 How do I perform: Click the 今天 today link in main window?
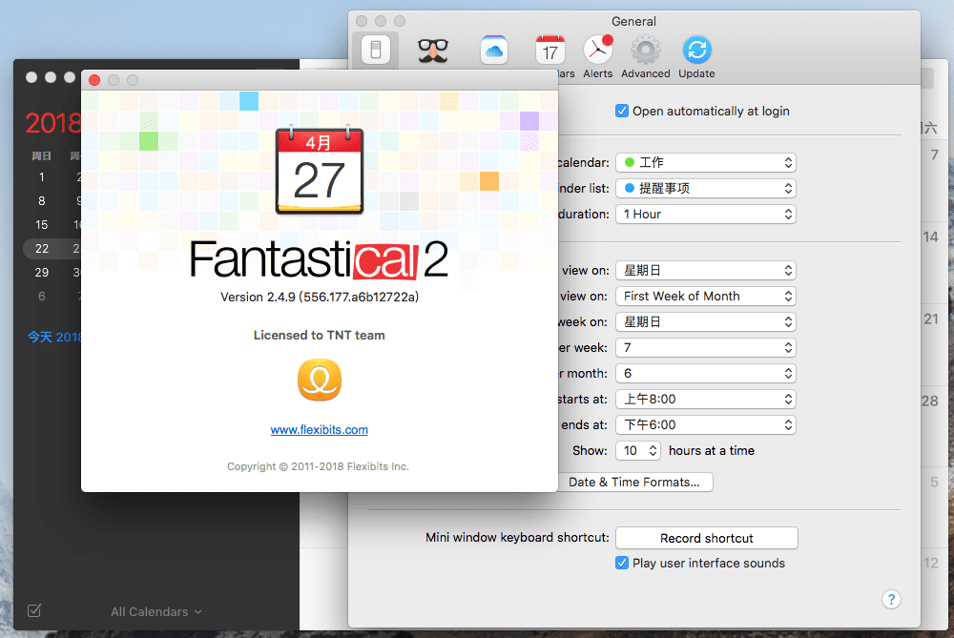pos(54,337)
